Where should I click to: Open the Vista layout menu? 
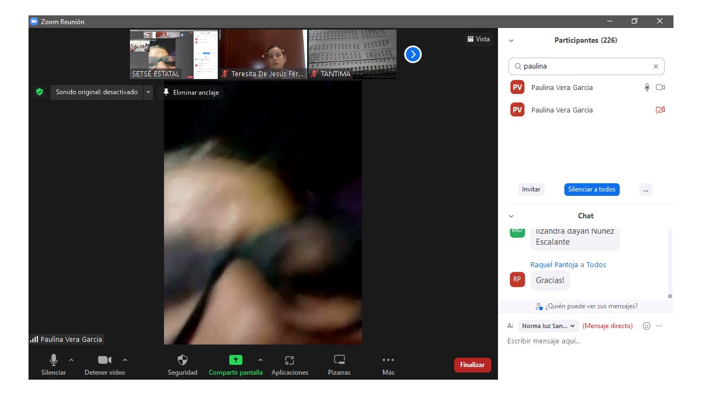pos(479,39)
